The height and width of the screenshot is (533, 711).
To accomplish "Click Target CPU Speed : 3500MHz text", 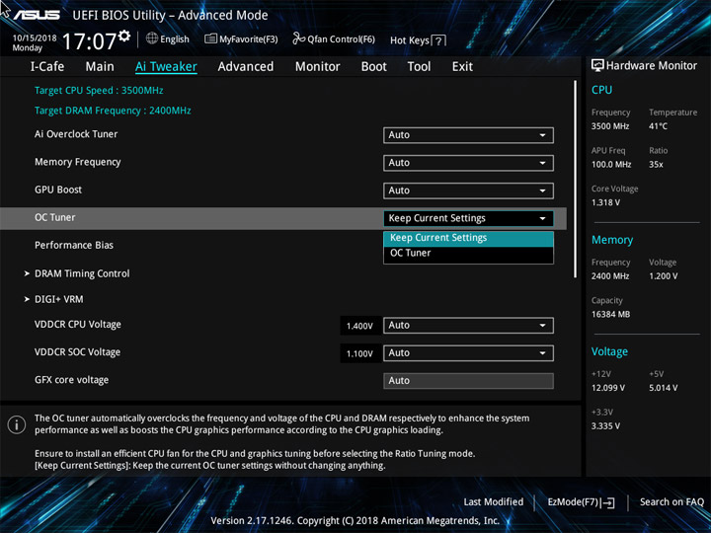I will (99, 90).
